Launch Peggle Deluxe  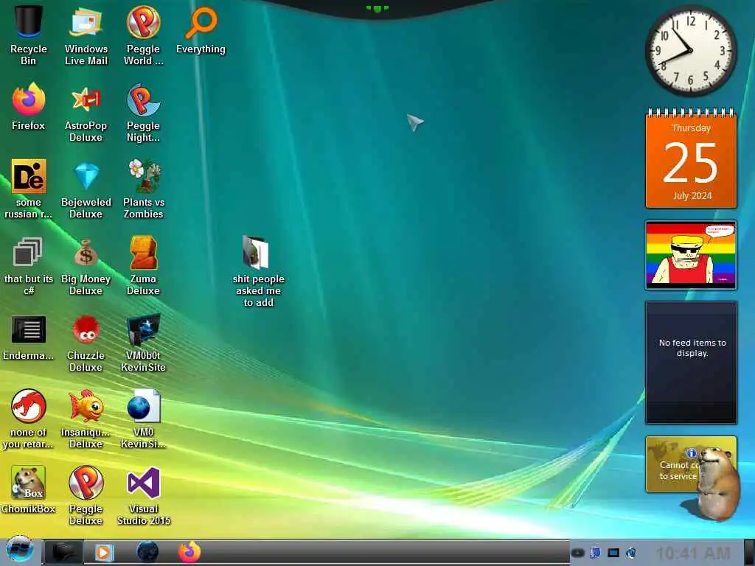86,495
